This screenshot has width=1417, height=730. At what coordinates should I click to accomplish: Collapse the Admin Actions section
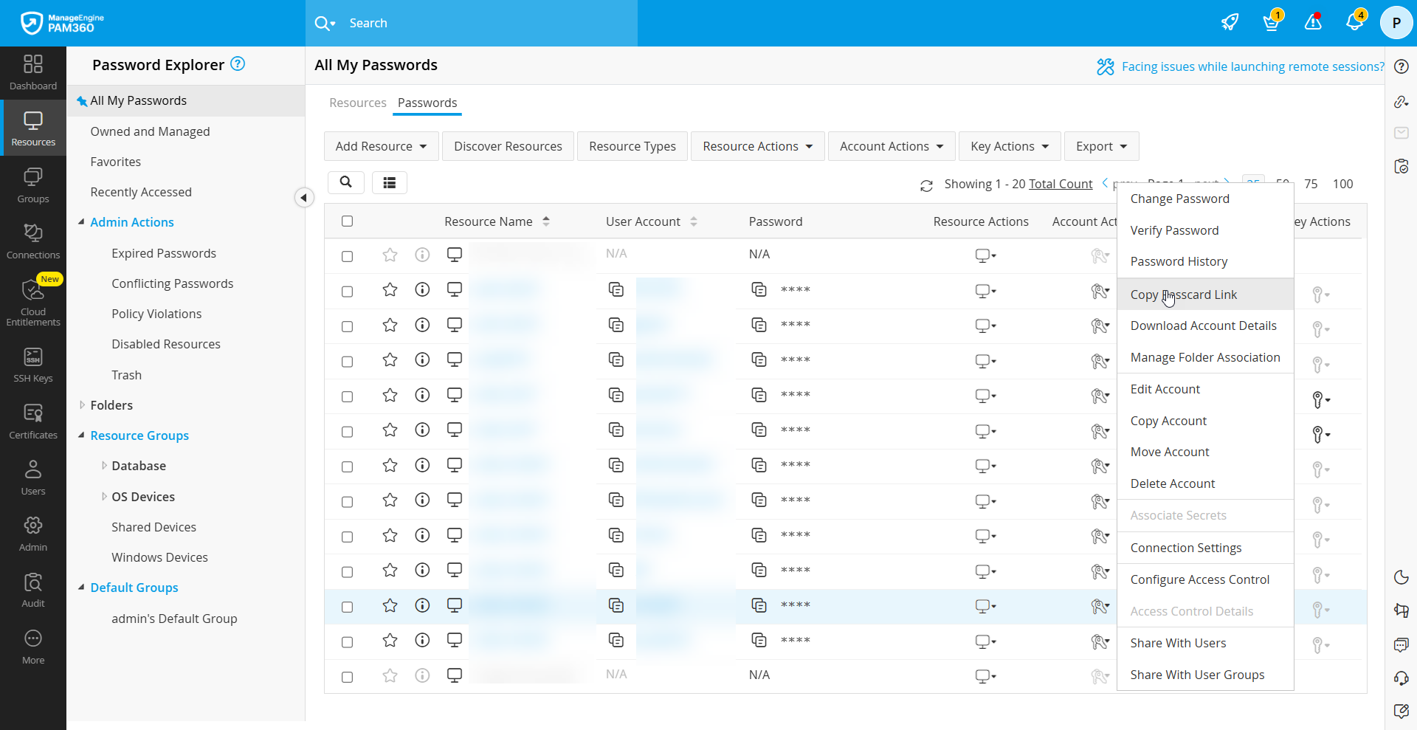82,221
